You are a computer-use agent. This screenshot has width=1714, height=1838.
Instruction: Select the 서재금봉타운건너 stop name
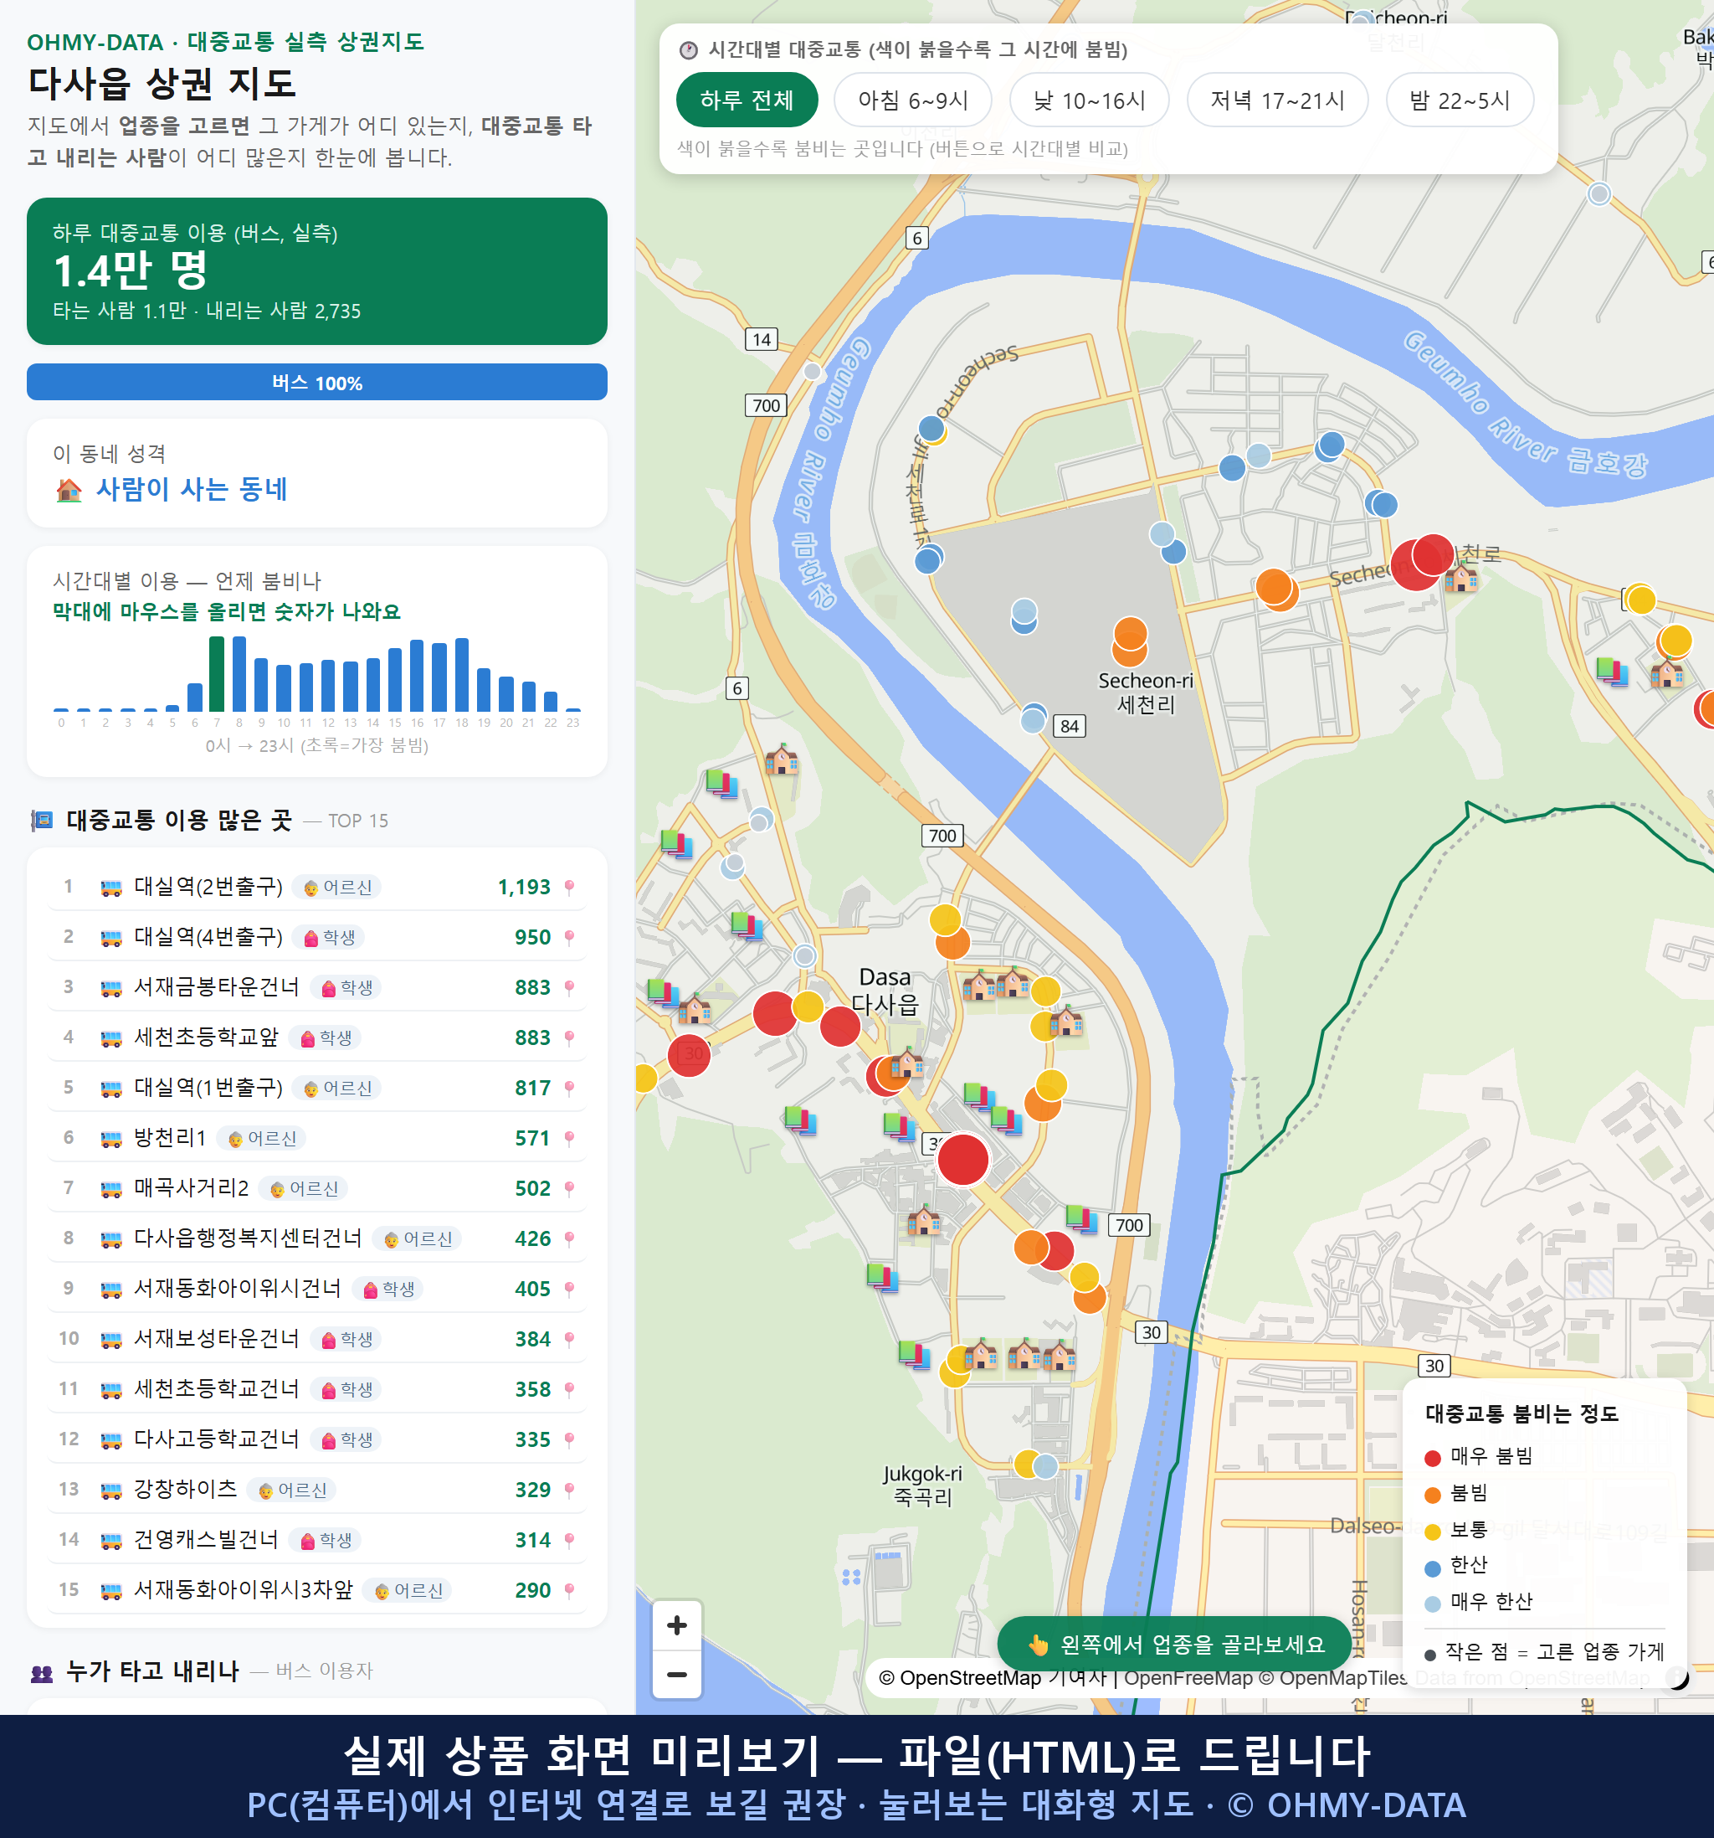(216, 987)
